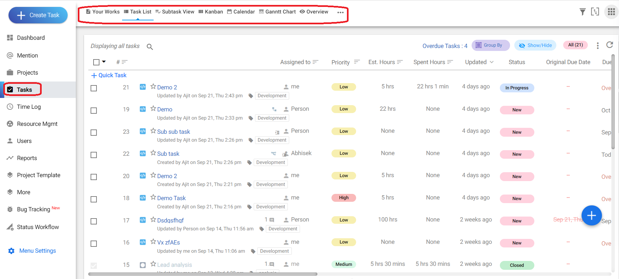
Task: Check the box for task 20
Action: (94, 177)
